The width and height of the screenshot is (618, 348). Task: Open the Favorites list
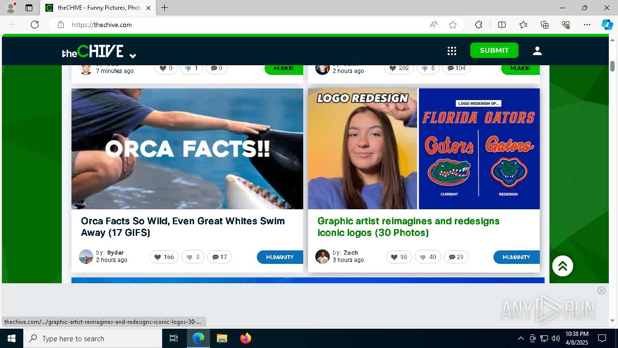(523, 25)
